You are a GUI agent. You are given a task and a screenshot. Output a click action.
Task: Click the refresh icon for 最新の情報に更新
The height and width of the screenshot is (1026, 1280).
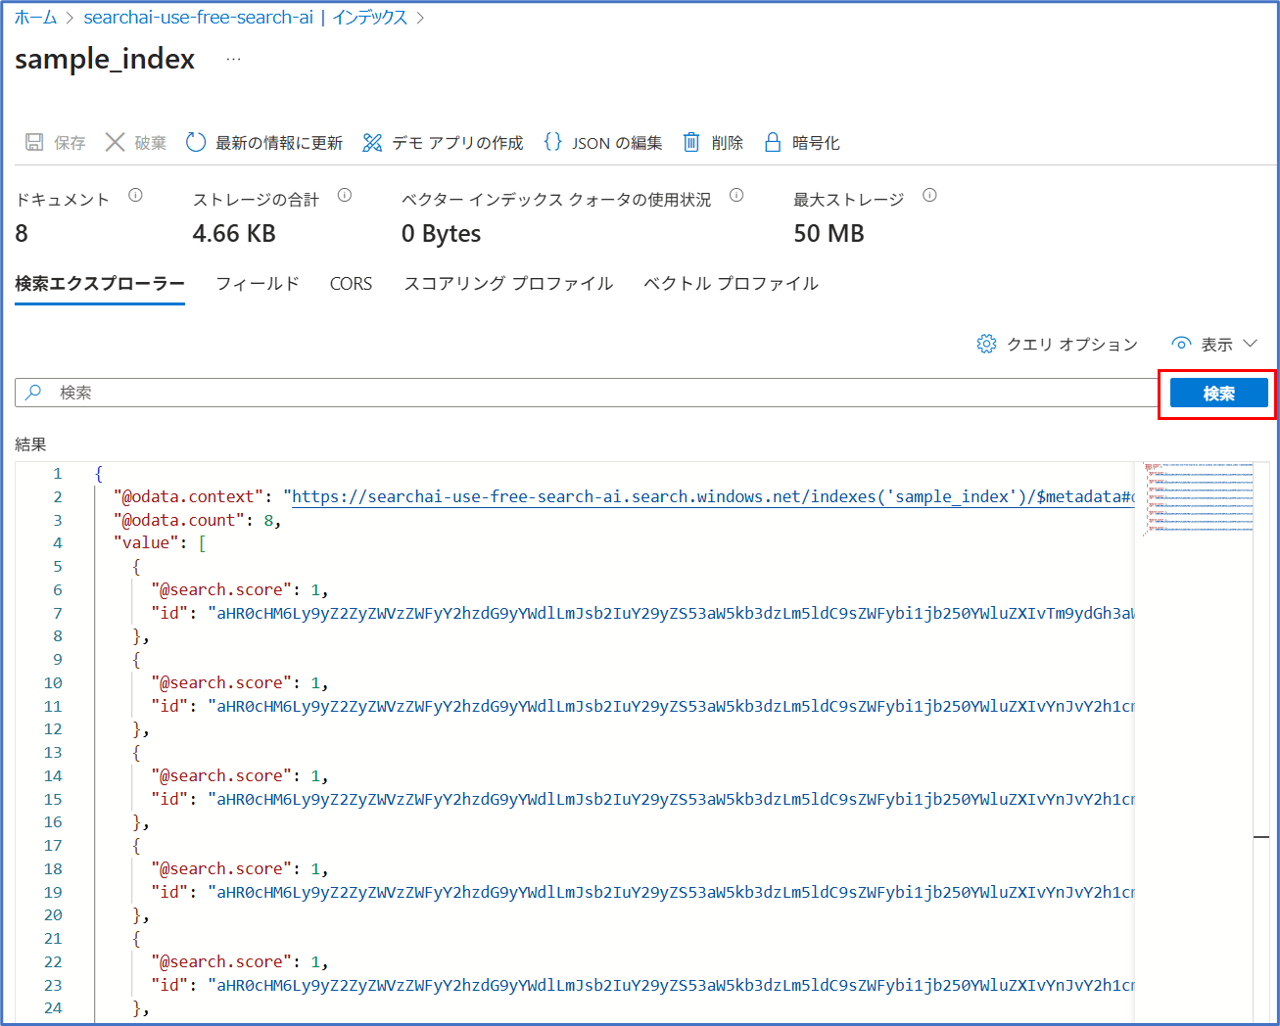point(196,143)
